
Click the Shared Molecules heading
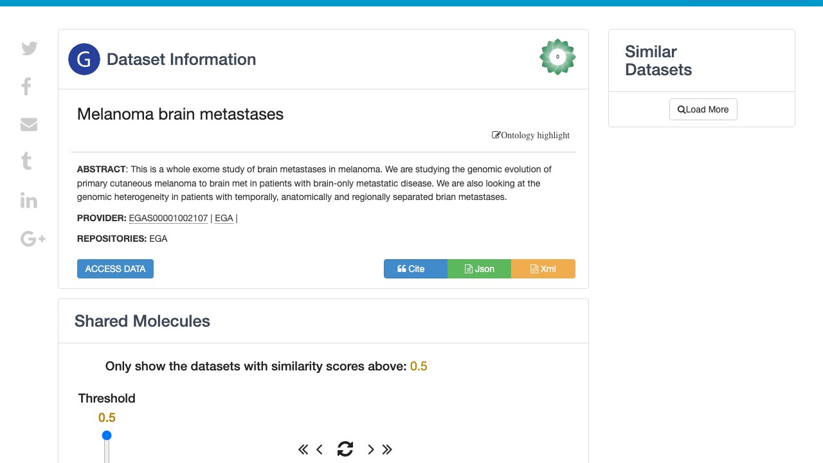point(142,321)
